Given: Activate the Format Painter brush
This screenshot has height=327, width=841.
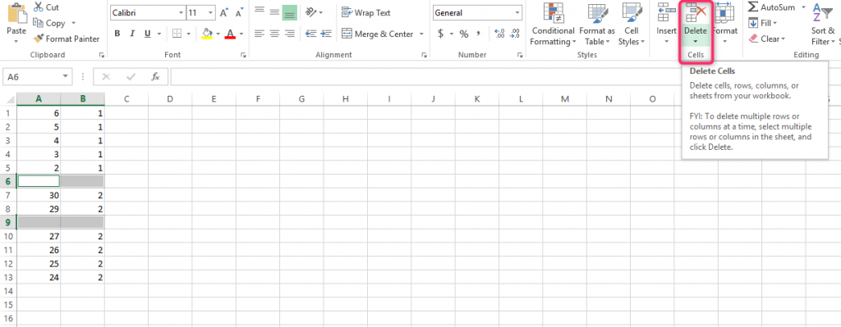Looking at the screenshot, I should (x=38, y=39).
